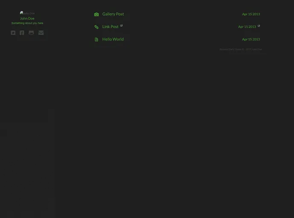Open the Twitter profile icon

click(x=13, y=33)
